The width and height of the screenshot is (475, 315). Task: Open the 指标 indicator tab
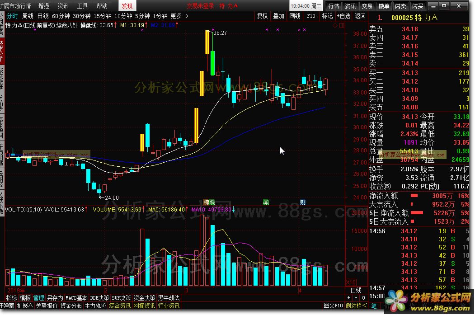coord(11,298)
